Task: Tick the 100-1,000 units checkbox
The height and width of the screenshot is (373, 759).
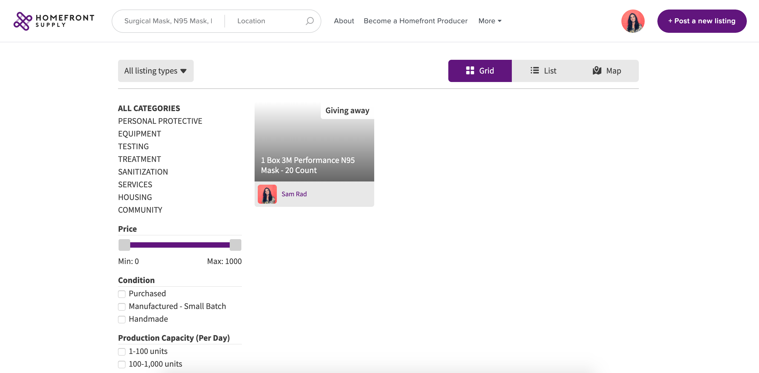Action: point(122,365)
